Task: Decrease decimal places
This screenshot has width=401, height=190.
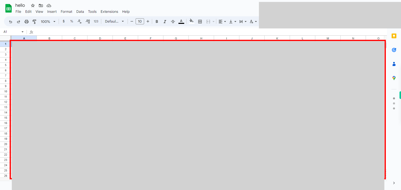Action: 80,21
